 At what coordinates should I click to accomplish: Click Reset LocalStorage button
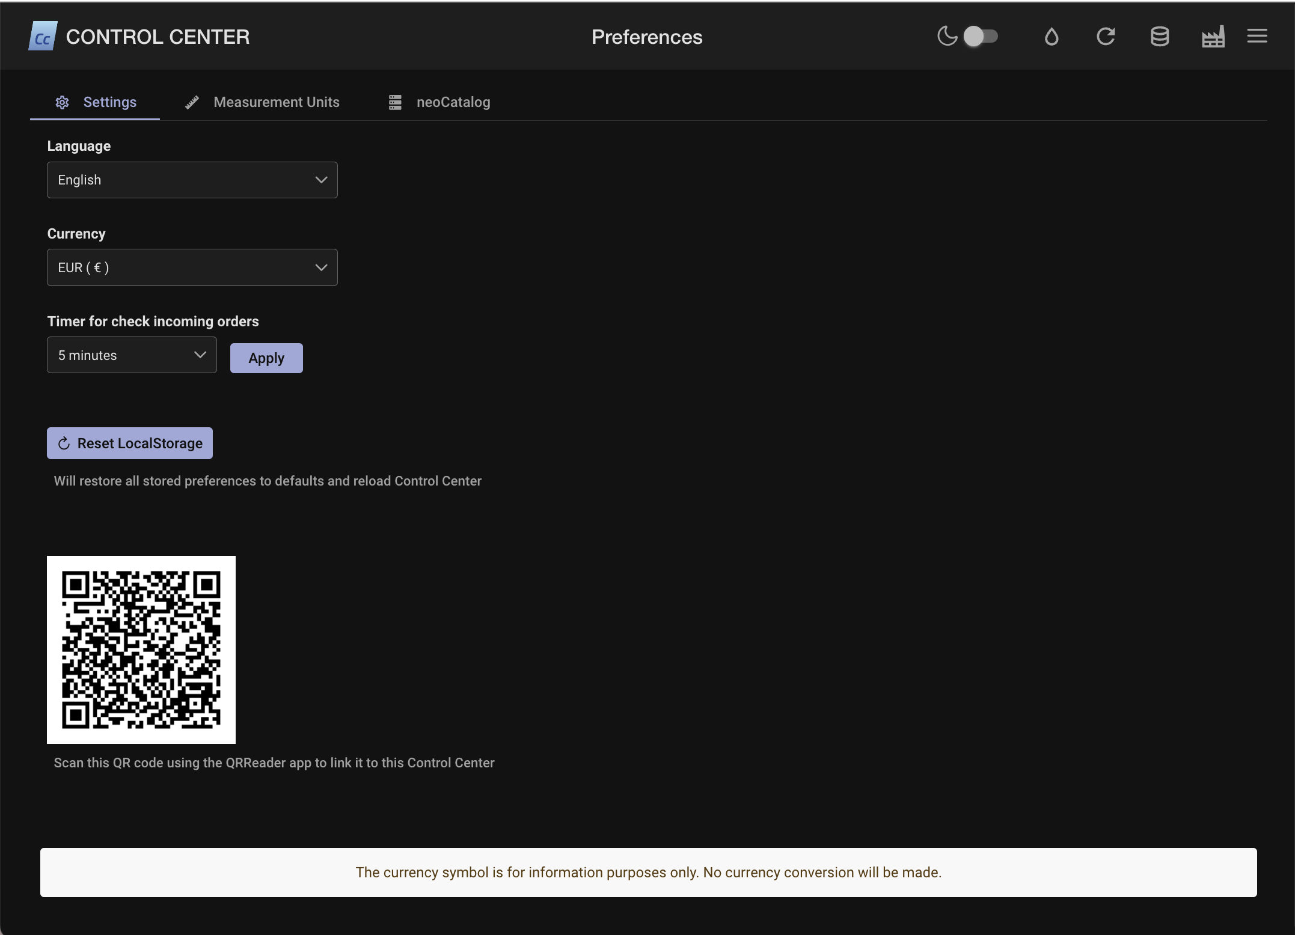click(x=130, y=443)
